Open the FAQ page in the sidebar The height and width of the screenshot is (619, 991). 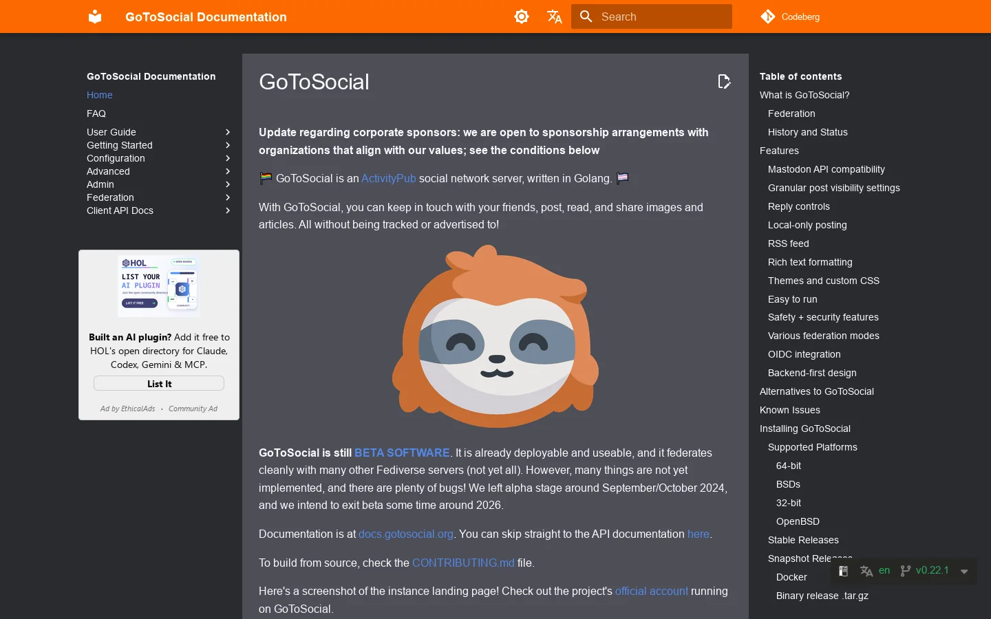click(96, 113)
